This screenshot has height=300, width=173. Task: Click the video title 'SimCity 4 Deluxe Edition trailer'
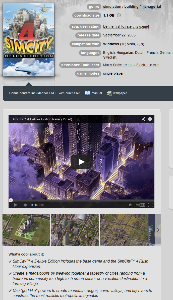tap(42, 119)
